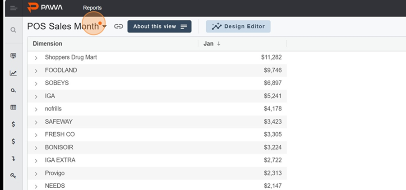Click the $3,305 value
The width and height of the screenshot is (406, 190).
[x=272, y=134]
